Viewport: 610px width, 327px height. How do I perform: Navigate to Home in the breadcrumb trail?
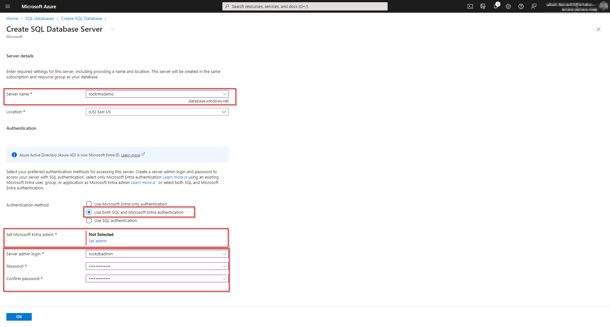[x=12, y=18]
